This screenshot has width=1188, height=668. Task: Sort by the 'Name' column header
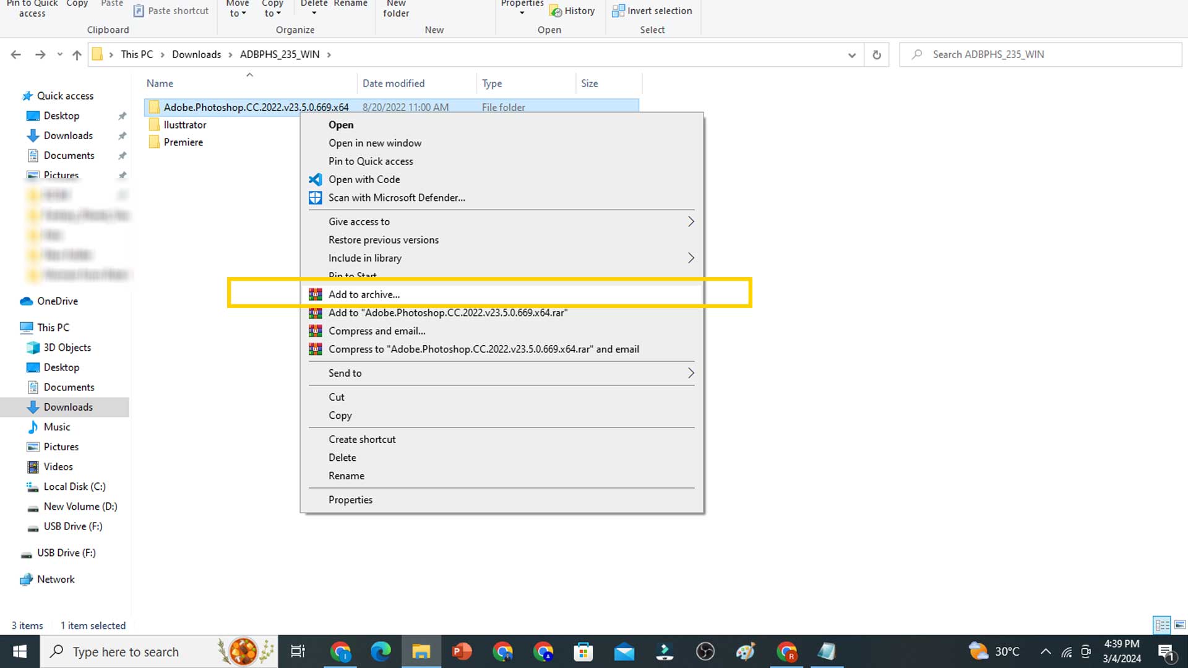[x=160, y=83]
